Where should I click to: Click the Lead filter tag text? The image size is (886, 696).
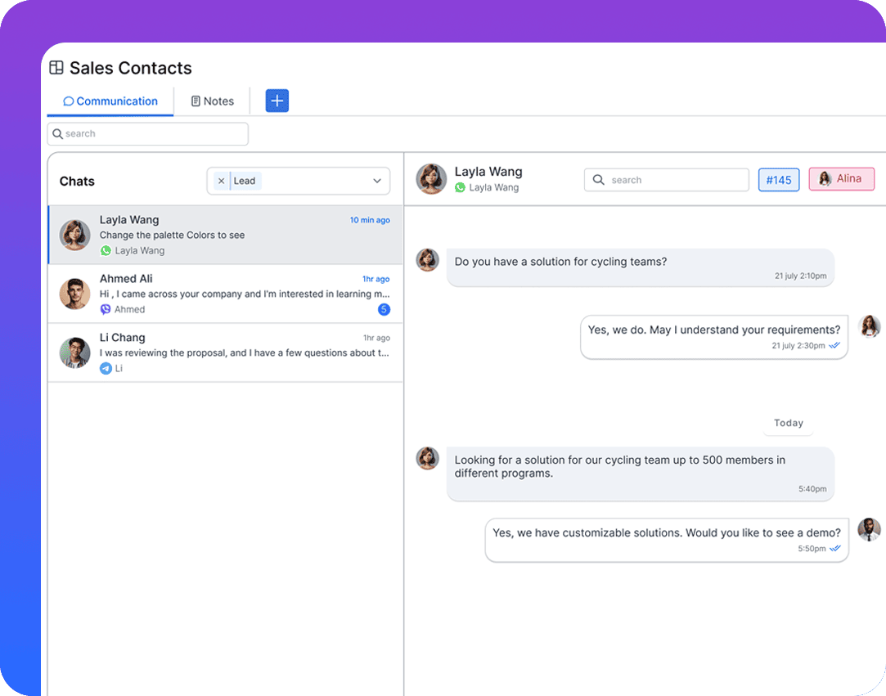tap(244, 181)
